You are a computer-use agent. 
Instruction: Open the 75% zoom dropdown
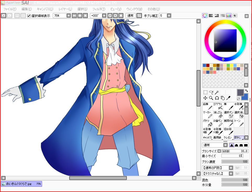pos(69,16)
